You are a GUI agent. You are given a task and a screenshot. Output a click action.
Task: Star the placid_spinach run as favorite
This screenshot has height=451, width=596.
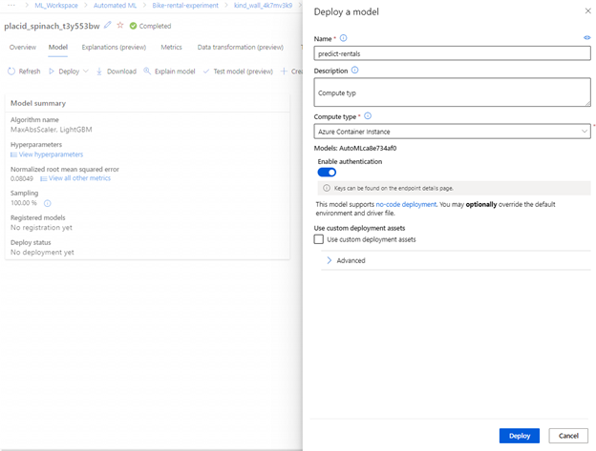pos(120,26)
